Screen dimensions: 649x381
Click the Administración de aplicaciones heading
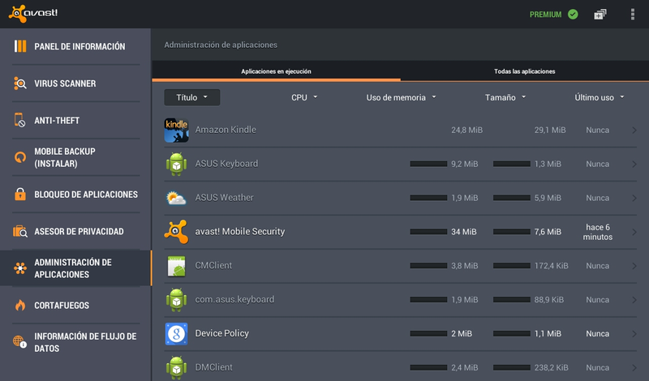(221, 45)
